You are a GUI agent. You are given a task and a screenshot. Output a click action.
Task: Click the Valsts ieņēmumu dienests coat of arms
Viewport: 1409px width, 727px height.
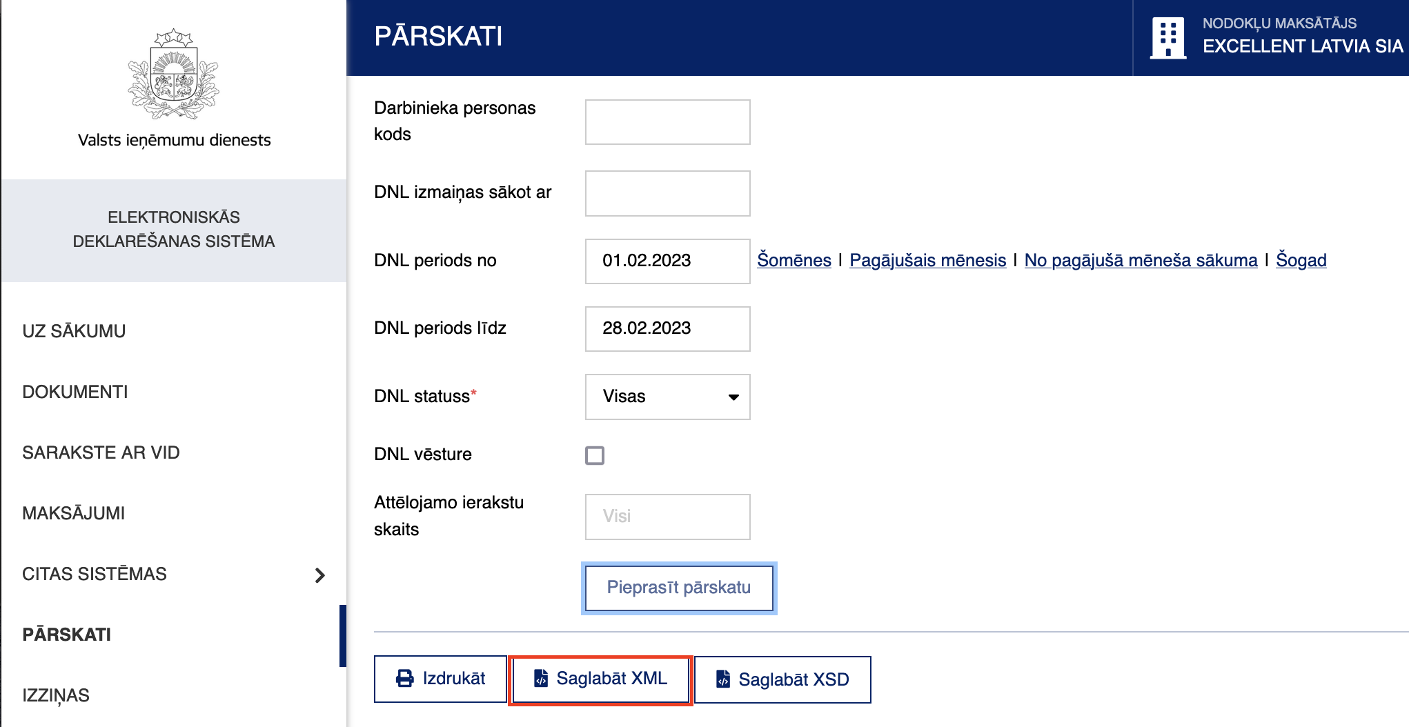tap(173, 74)
